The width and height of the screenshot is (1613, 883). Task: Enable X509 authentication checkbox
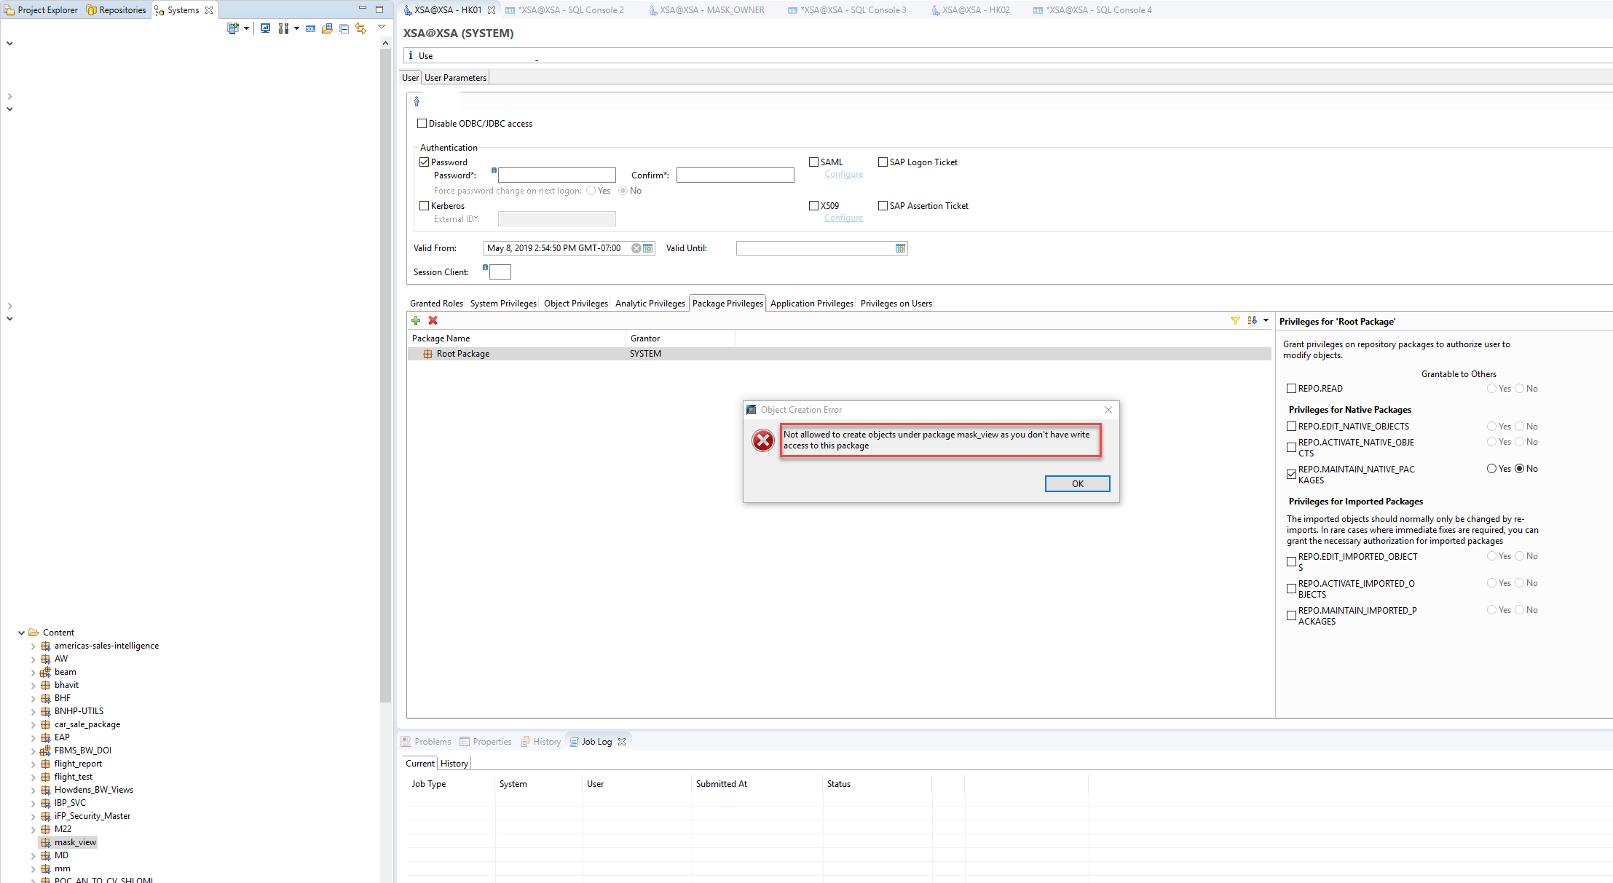point(813,206)
